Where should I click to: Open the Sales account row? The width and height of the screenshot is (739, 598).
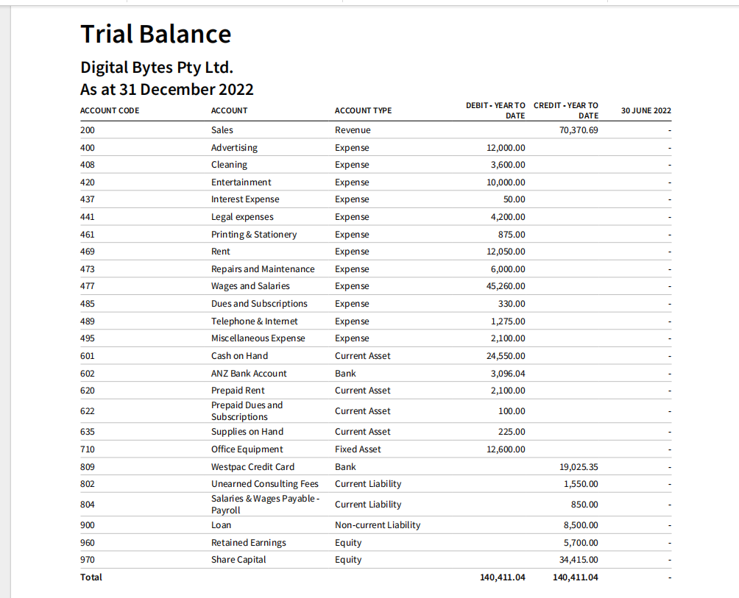(222, 130)
